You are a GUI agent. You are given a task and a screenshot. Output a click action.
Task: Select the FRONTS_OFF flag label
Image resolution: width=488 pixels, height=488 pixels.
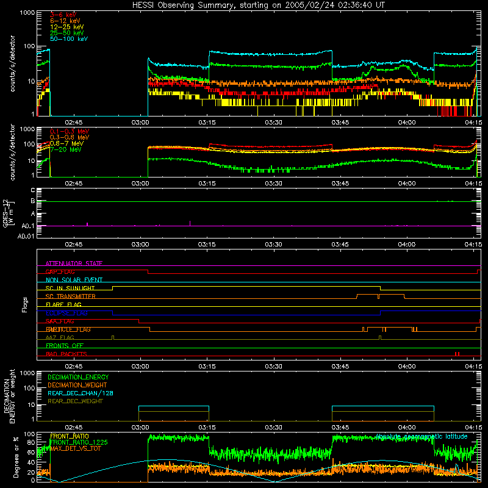coord(65,346)
